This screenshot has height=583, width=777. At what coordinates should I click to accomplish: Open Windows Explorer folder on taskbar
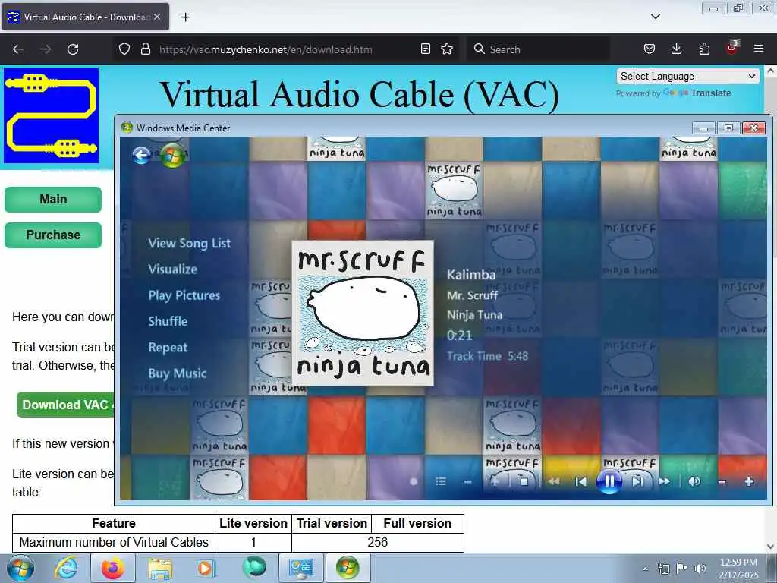click(x=160, y=568)
